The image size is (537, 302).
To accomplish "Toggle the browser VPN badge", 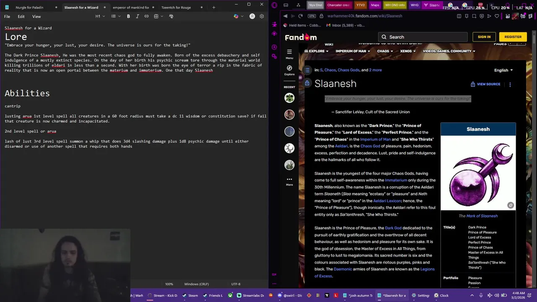I will tap(311, 16).
